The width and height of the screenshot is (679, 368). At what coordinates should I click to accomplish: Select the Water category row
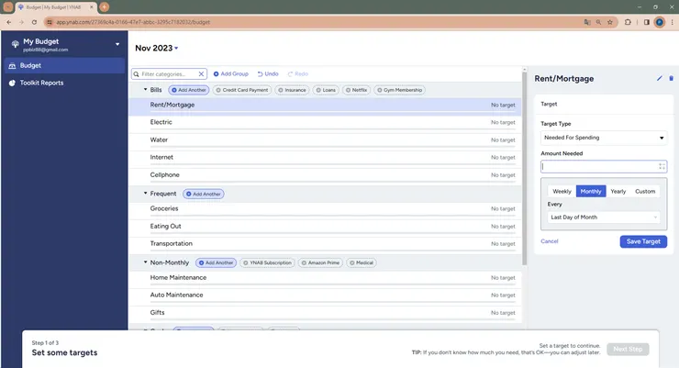[x=325, y=140]
